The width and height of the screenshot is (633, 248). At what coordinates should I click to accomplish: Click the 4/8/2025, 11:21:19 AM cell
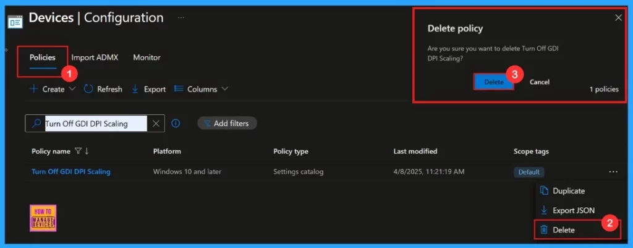pos(429,172)
